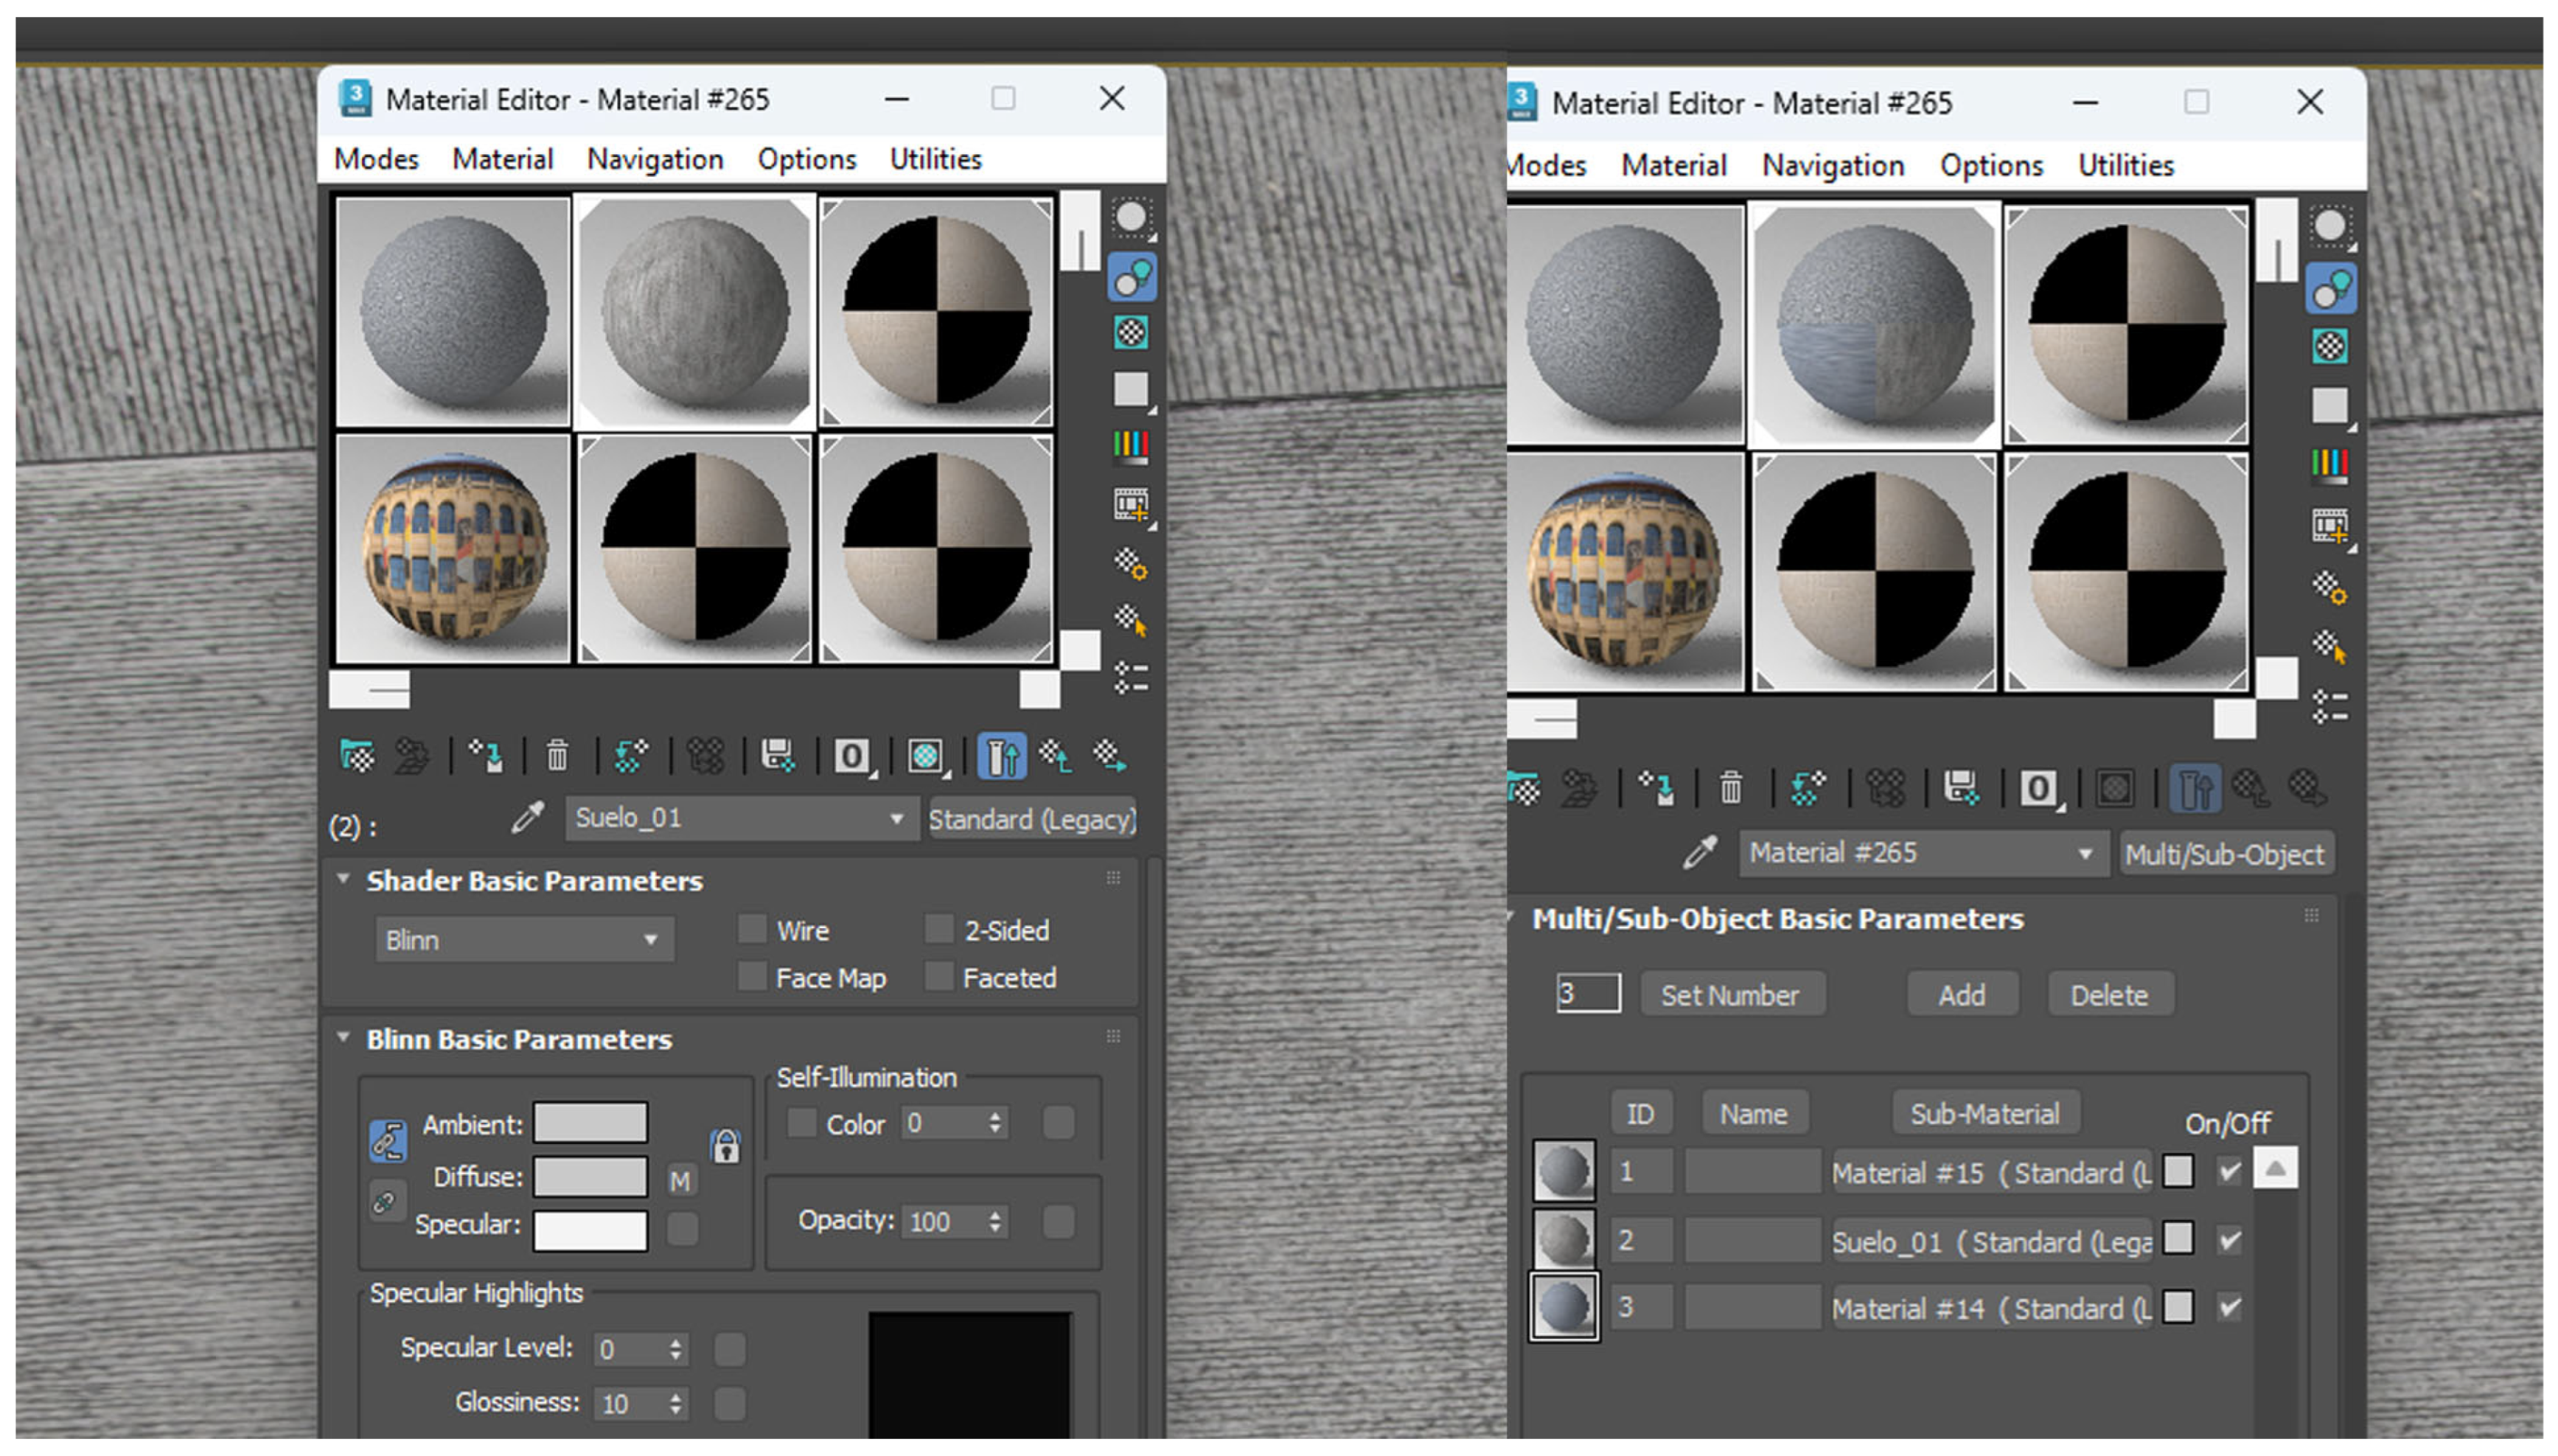This screenshot has width=2558, height=1456.
Task: Click the Diffuse color swatch
Action: (x=590, y=1176)
